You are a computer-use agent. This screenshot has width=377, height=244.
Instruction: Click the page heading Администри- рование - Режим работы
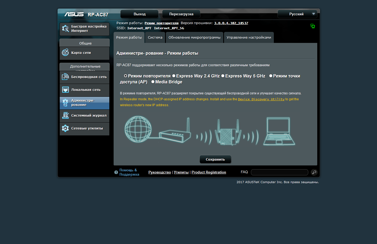(x=157, y=53)
